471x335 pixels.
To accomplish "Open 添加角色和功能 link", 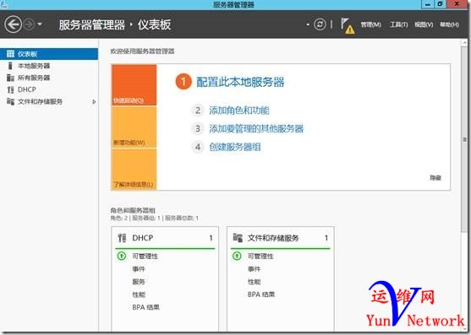I will 239,111.
